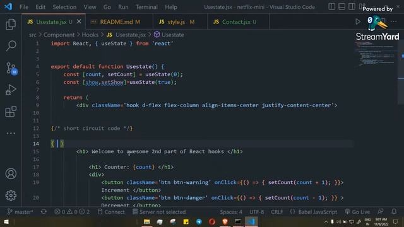404x227 pixels.
Task: Open the Explorer view in activity bar
Action: tap(11, 25)
